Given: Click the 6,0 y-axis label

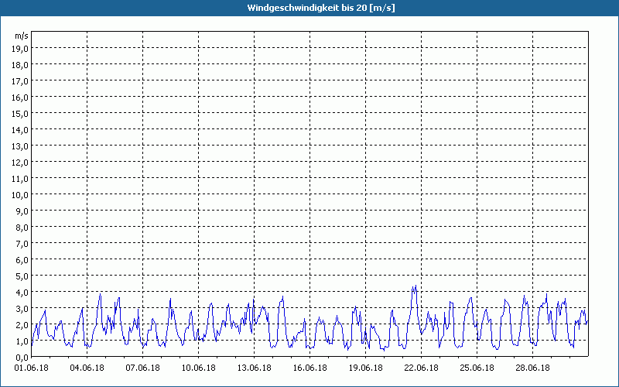Looking at the screenshot, I should click(x=23, y=260).
